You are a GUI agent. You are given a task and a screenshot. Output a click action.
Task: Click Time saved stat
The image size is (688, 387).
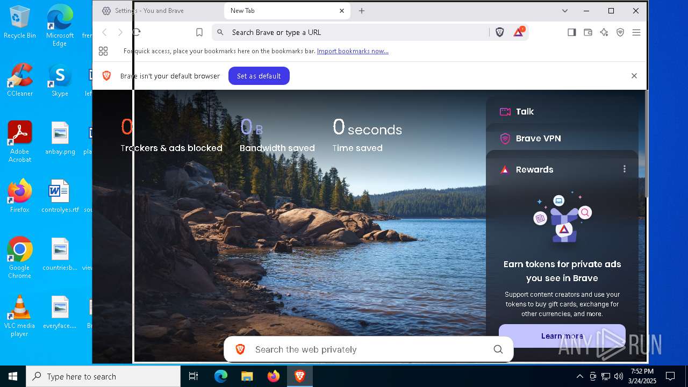367,135
